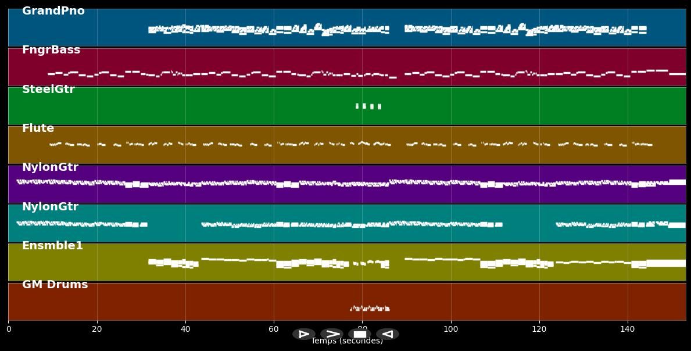Image resolution: width=691 pixels, height=351 pixels.
Task: Click the left-pointing triangle rewind button
Action: (x=388, y=334)
